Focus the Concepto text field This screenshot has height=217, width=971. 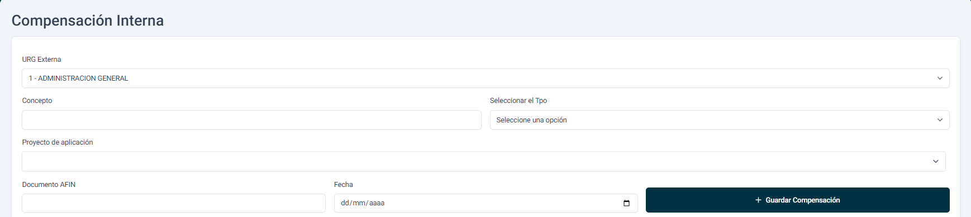coord(251,120)
